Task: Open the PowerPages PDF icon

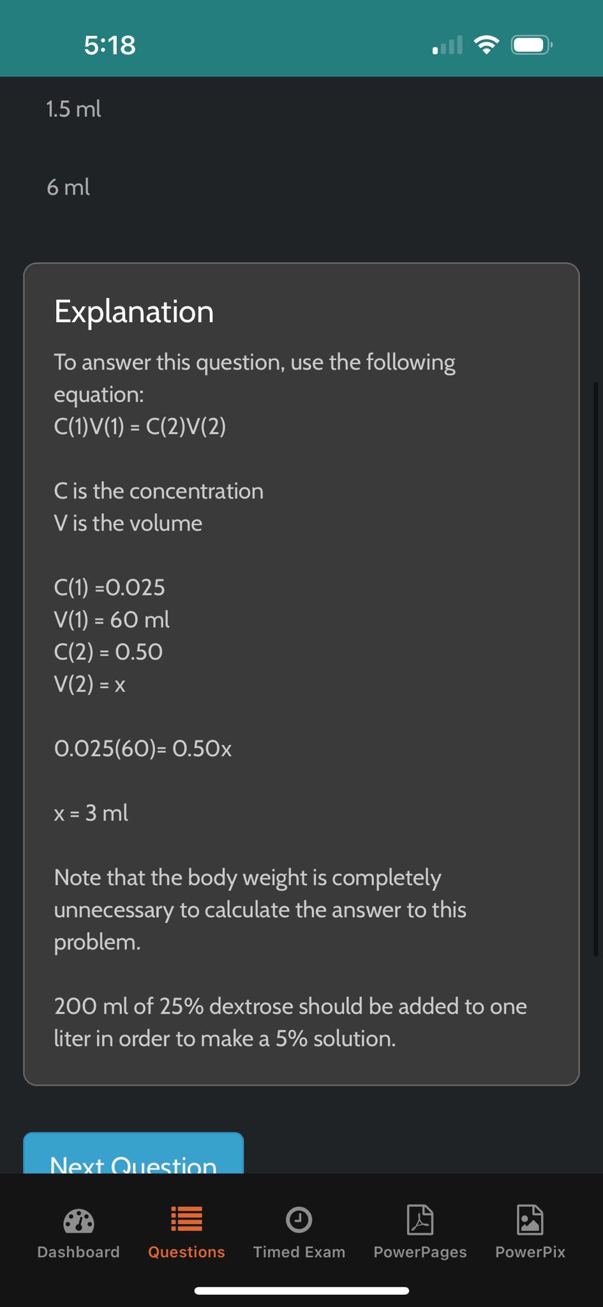Action: click(420, 1220)
